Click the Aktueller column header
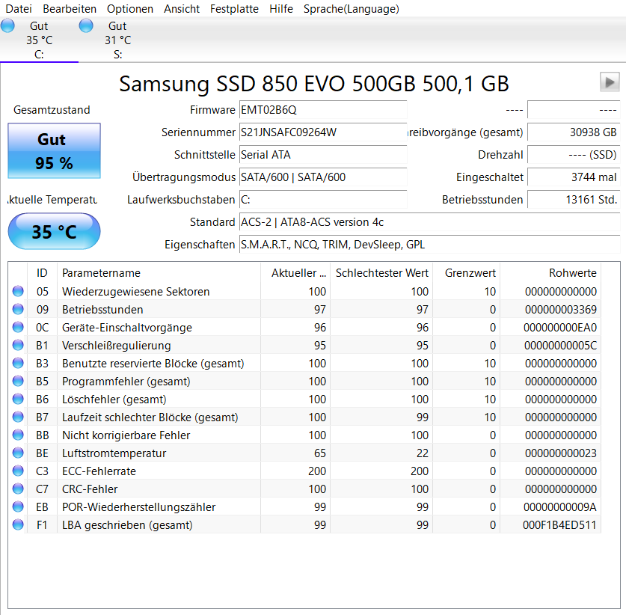Screen dimensions: 626x615 click(x=295, y=273)
